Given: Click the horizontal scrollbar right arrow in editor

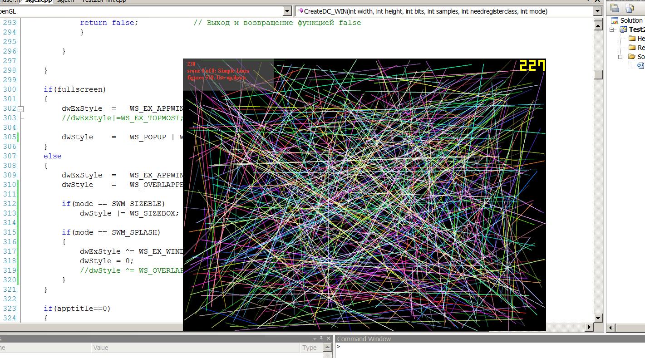Looking at the screenshot, I should pyautogui.click(x=590, y=327).
